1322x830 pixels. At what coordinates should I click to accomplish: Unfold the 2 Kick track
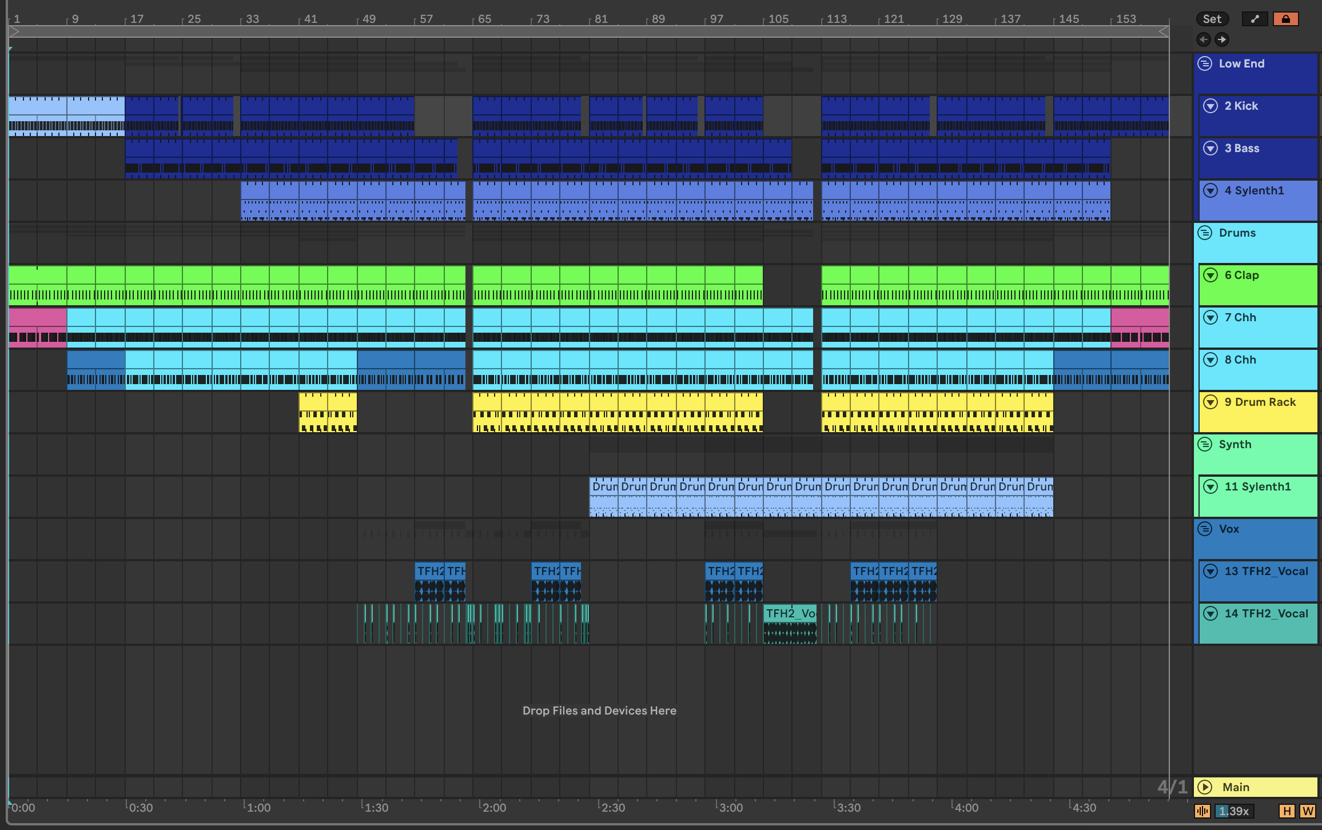1210,106
